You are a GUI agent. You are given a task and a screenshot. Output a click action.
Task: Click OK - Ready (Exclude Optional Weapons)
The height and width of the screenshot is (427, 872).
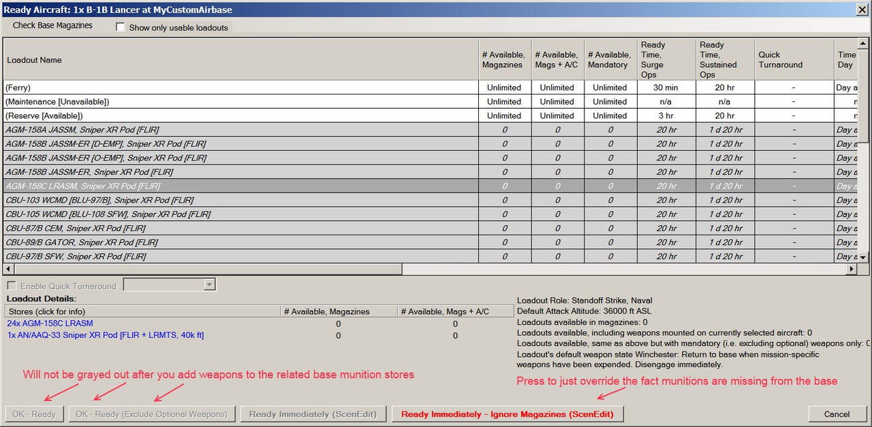pos(151,414)
